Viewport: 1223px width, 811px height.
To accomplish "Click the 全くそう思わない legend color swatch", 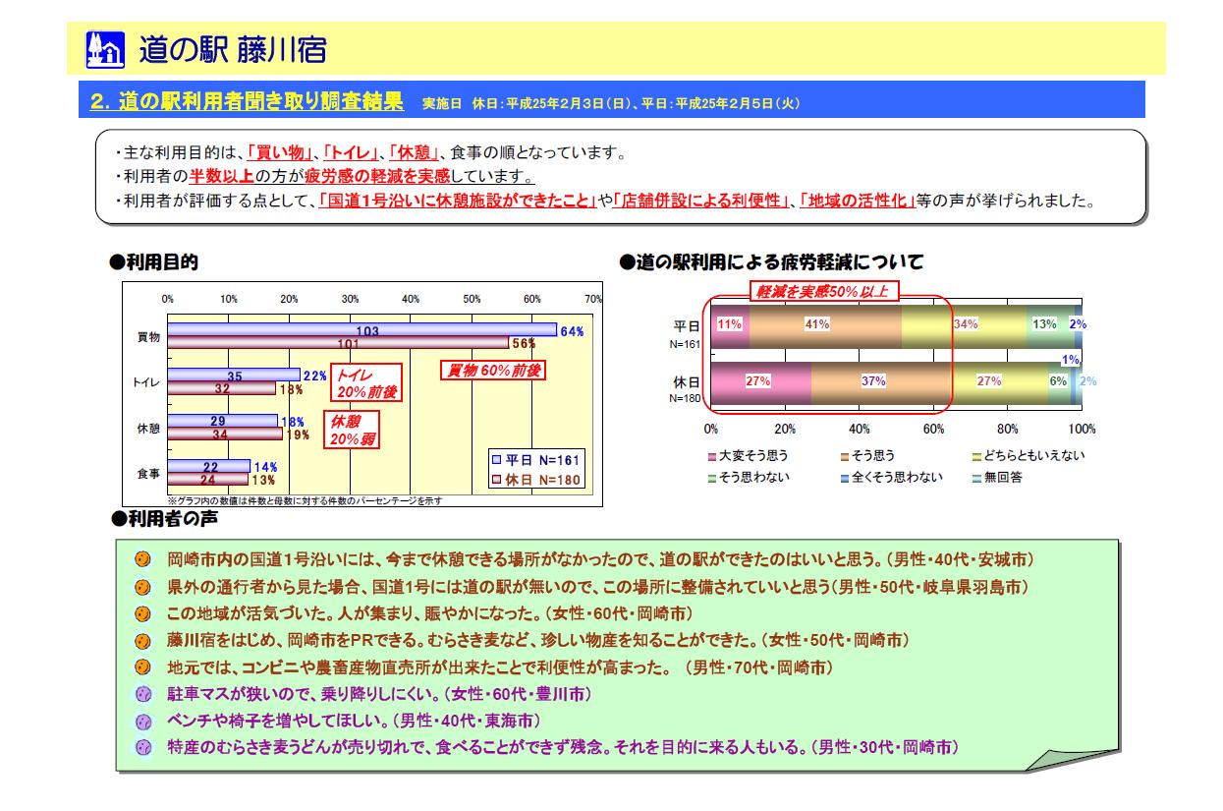I will coord(844,478).
